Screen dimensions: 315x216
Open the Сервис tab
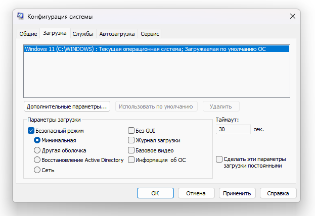pos(151,34)
